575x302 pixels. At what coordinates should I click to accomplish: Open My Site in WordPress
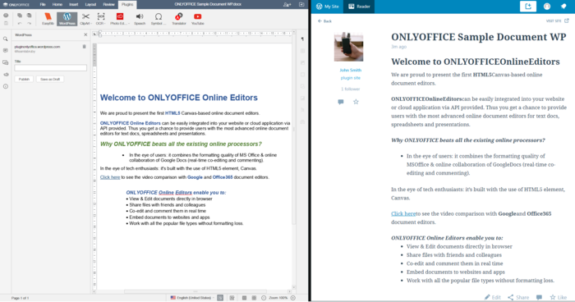coord(328,7)
